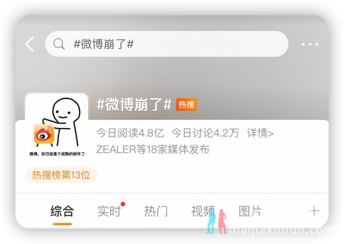Open the 热门 tab
Viewport: 344px width, 244px height.
(x=156, y=211)
